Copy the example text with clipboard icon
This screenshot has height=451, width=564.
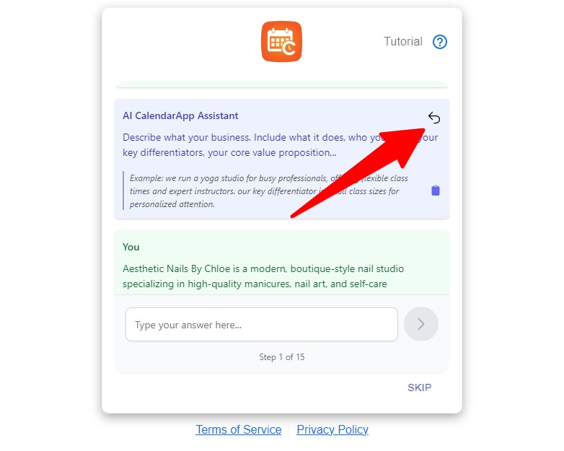click(435, 191)
